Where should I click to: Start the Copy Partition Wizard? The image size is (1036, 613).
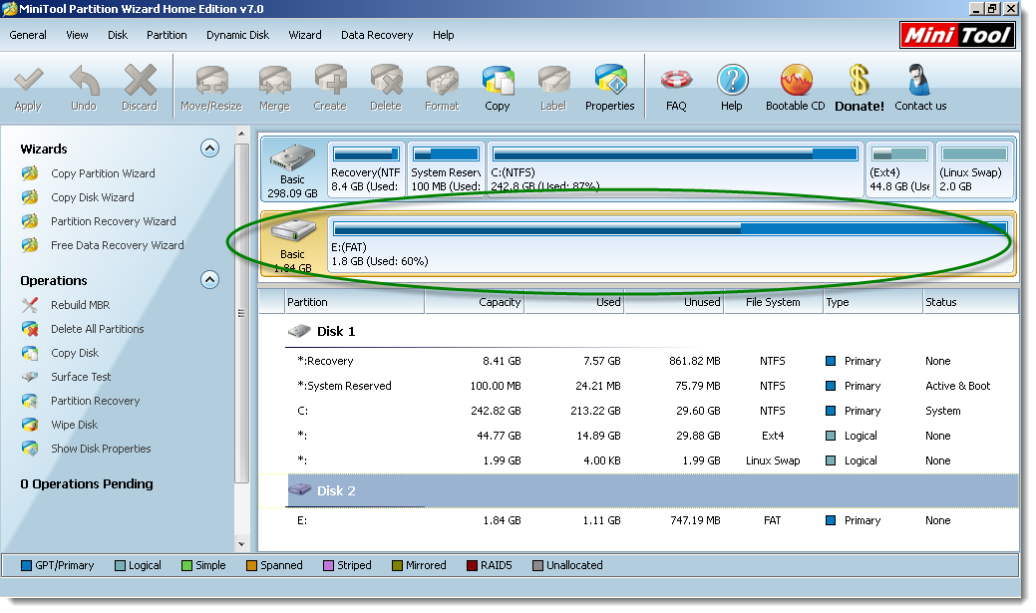click(103, 173)
